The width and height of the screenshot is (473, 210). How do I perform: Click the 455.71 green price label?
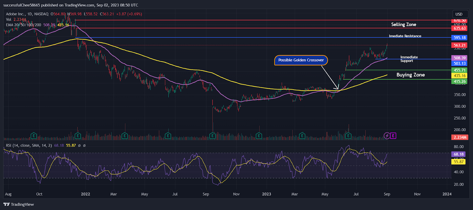460,70
